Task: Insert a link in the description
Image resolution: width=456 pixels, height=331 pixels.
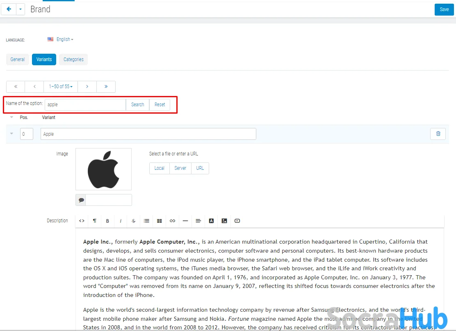Action: coord(173,221)
